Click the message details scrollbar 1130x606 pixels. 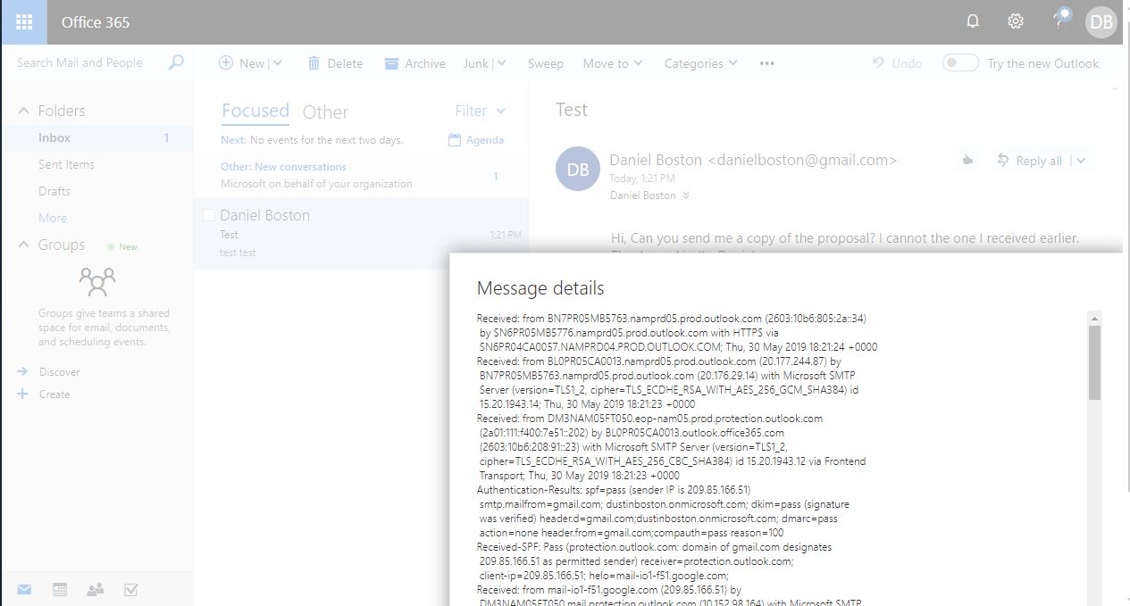(x=1094, y=362)
